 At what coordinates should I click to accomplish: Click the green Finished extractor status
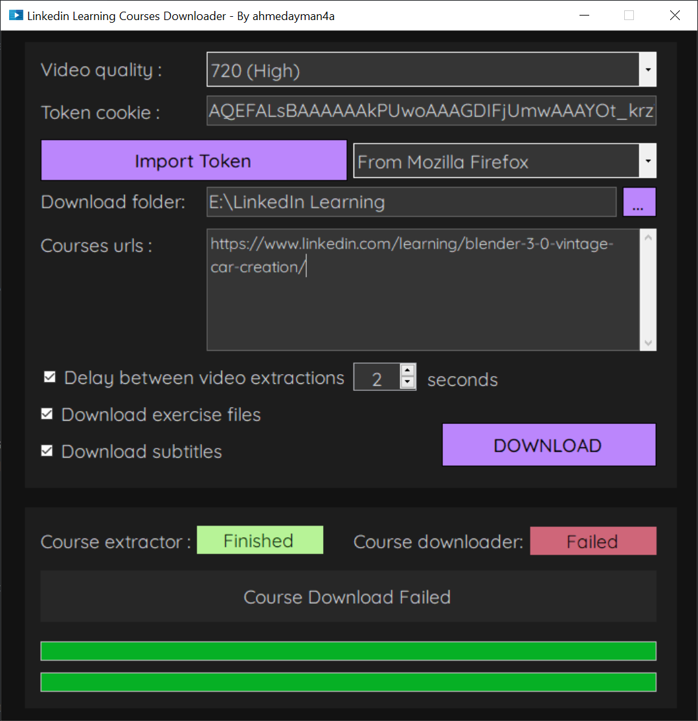260,540
